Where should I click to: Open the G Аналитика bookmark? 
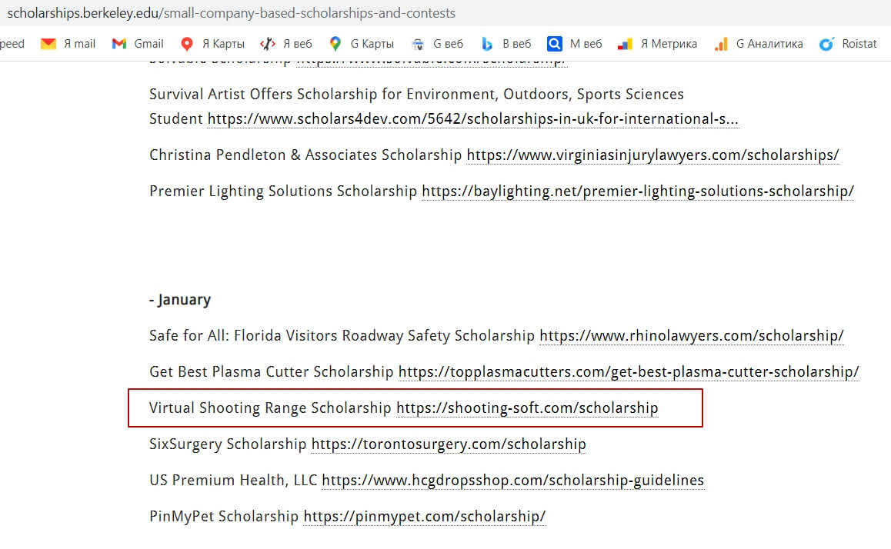(721, 44)
